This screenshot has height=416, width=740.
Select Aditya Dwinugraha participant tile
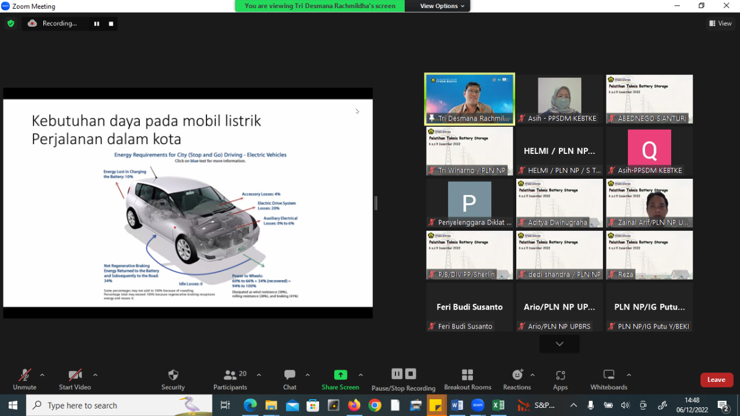click(560, 203)
